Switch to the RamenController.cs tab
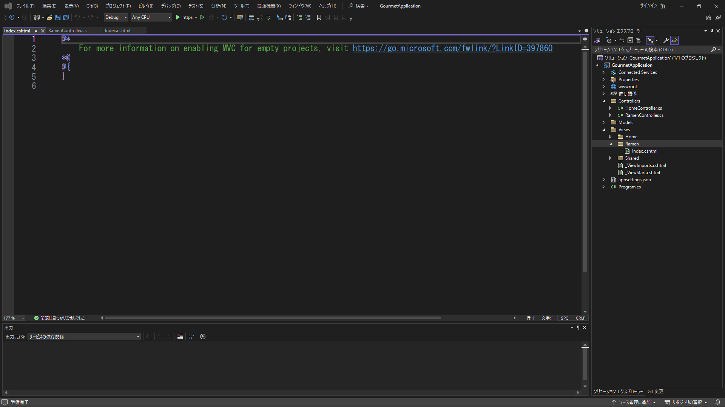 click(68, 31)
